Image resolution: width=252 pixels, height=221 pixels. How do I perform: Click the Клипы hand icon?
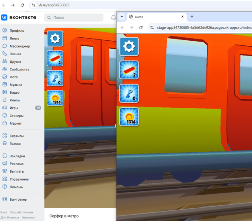pos(5,100)
